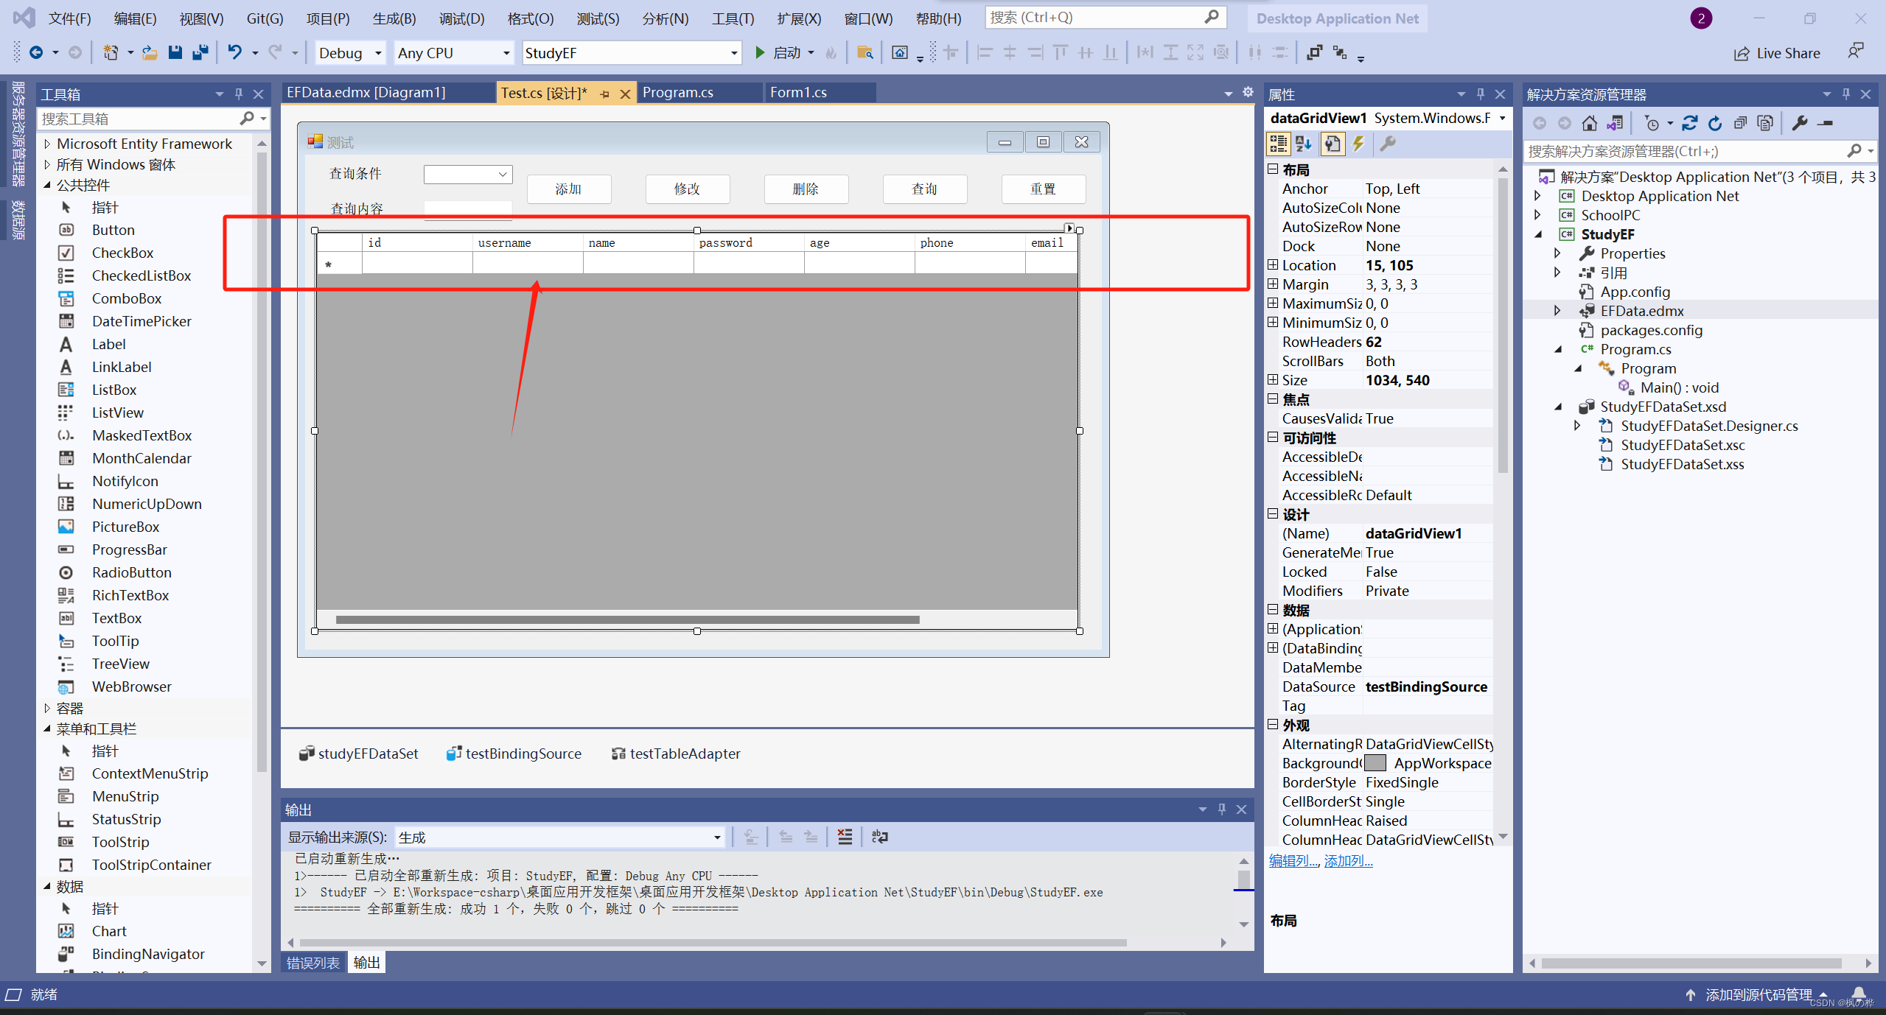Expand the Location property row
Viewport: 1886px width, 1015px height.
coord(1273,265)
